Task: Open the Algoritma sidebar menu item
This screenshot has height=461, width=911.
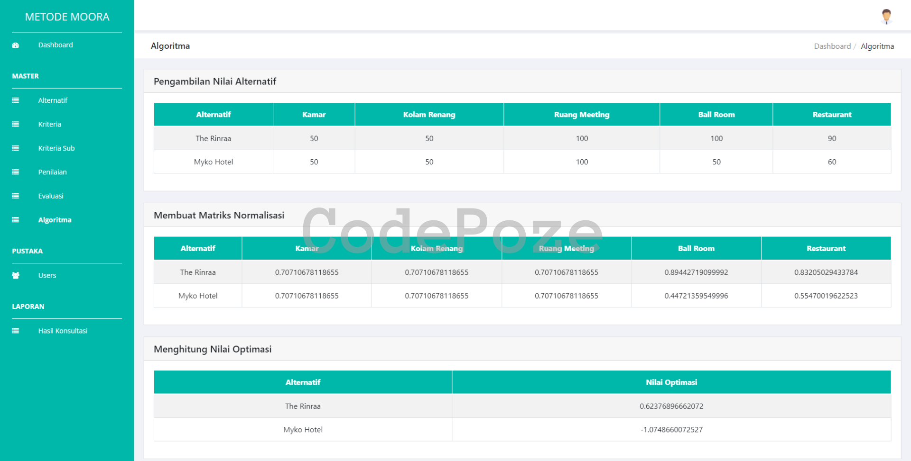Action: (x=55, y=220)
